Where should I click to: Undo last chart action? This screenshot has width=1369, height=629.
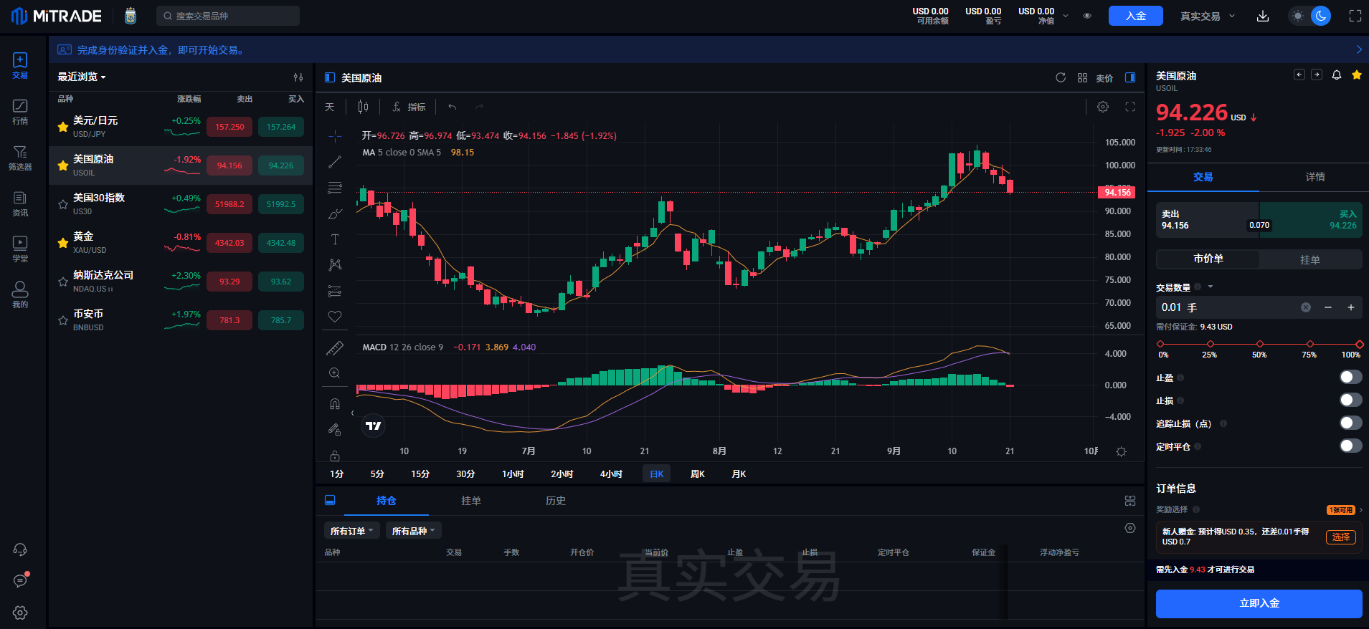coord(453,107)
